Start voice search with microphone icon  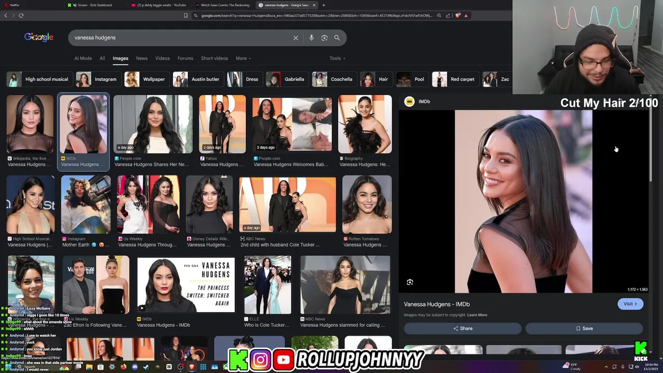[311, 38]
